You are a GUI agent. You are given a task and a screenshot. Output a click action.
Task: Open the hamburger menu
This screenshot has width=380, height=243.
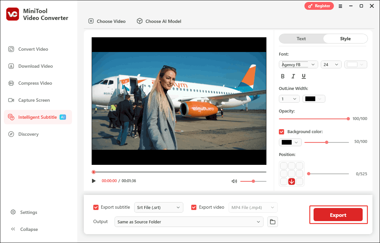tap(340, 6)
